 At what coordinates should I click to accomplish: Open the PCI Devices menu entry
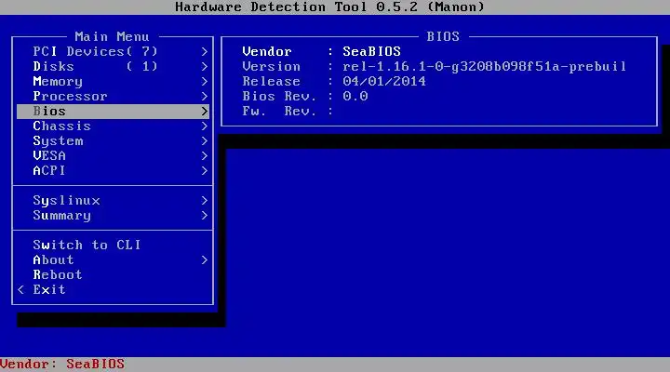(113, 52)
